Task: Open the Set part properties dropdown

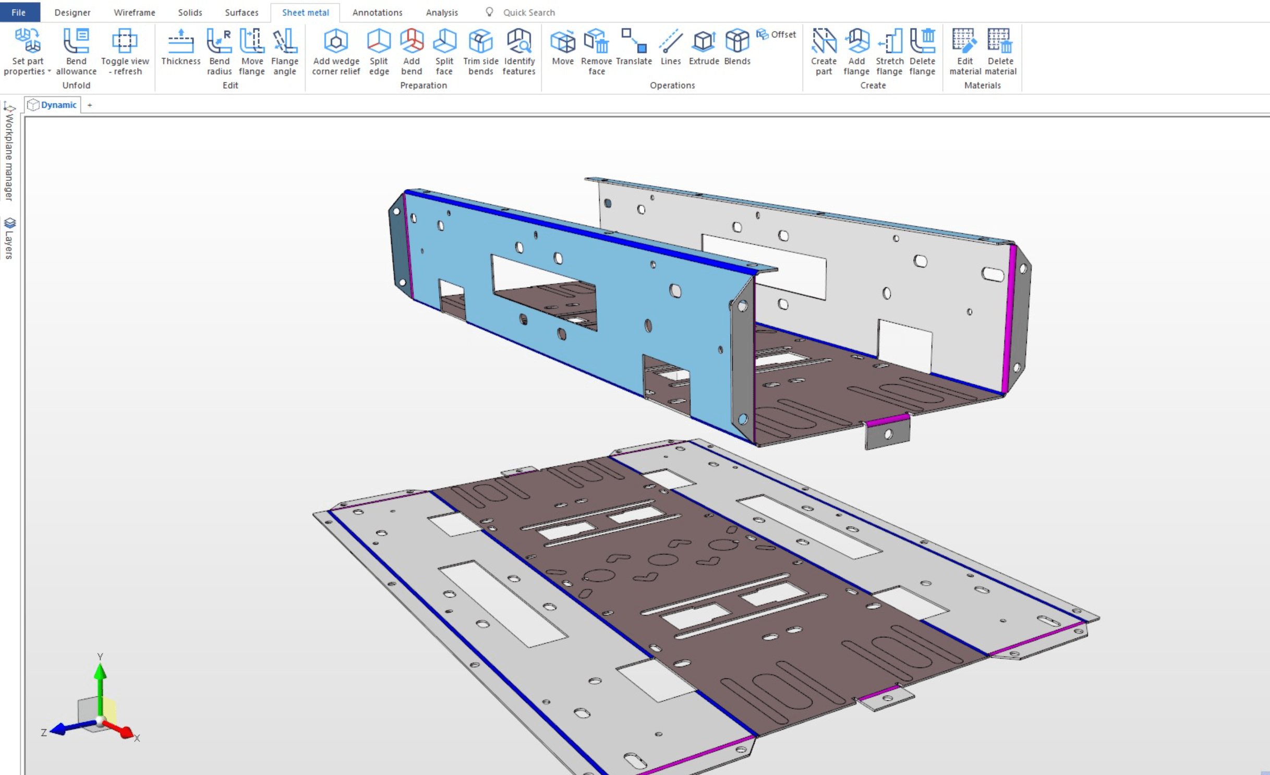Action: coord(27,50)
